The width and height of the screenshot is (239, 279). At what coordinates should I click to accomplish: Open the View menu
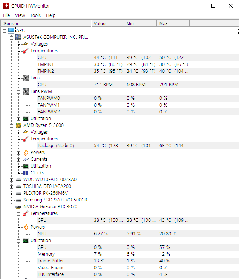(20, 15)
